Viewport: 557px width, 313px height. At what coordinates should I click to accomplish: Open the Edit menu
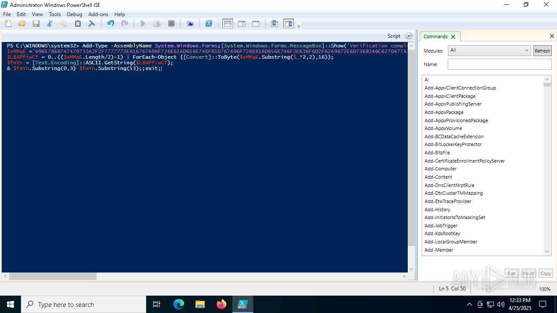[x=21, y=14]
